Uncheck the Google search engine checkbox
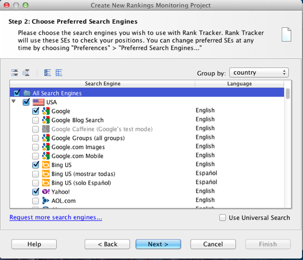This screenshot has height=260, width=303. pos(35,111)
